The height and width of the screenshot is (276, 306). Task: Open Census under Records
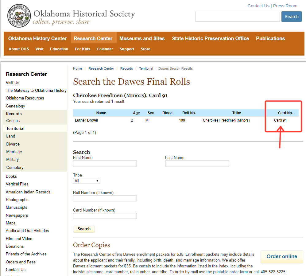[x=13, y=121]
